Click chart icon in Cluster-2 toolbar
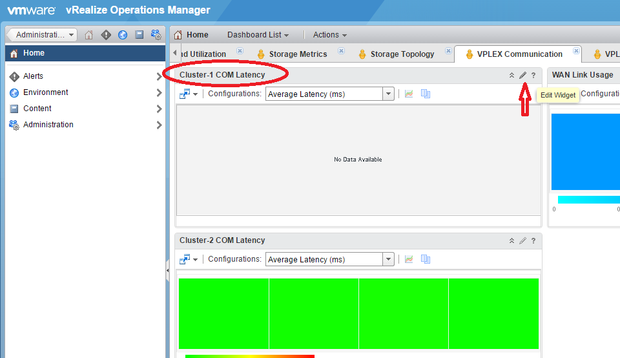The height and width of the screenshot is (358, 620). point(409,259)
